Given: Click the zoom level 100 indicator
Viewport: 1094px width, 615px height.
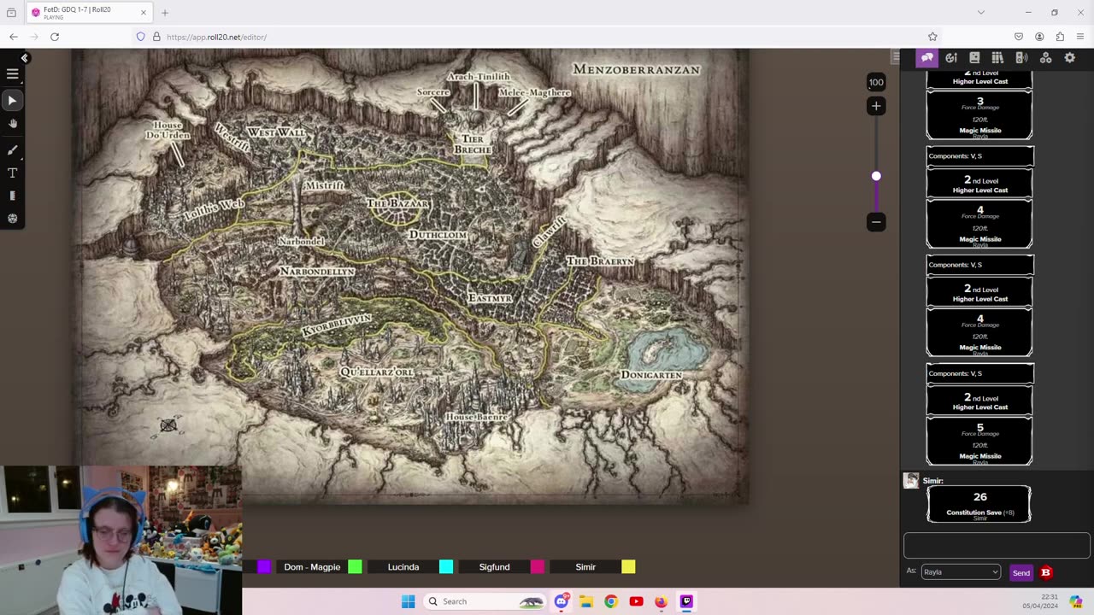Looking at the screenshot, I should 876,83.
